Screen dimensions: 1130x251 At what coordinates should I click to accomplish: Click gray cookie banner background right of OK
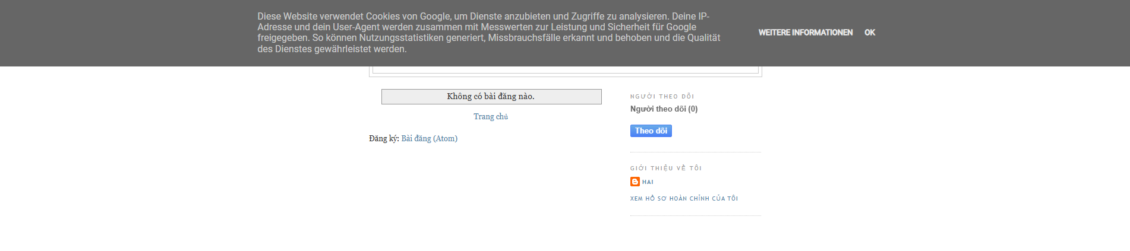pyautogui.click(x=1003, y=33)
